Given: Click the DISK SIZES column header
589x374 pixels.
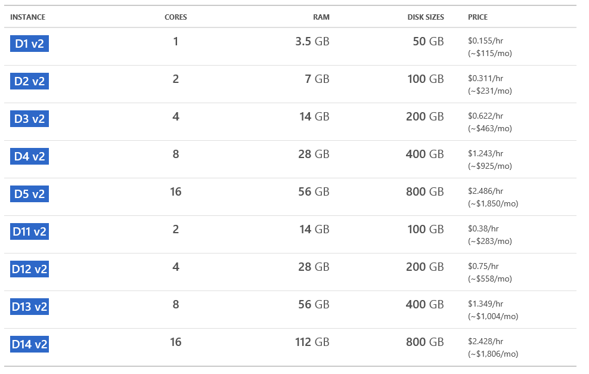Looking at the screenshot, I should 426,17.
